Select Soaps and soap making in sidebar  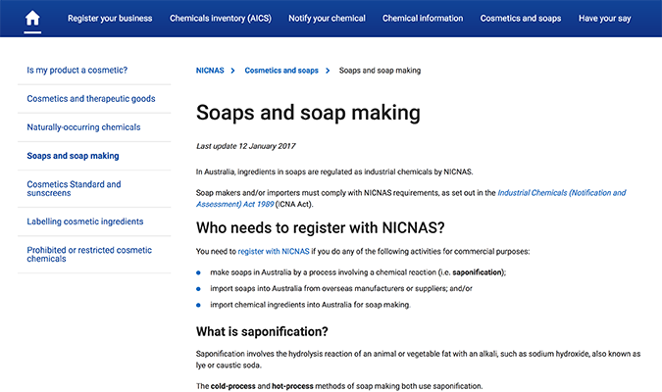(x=73, y=156)
